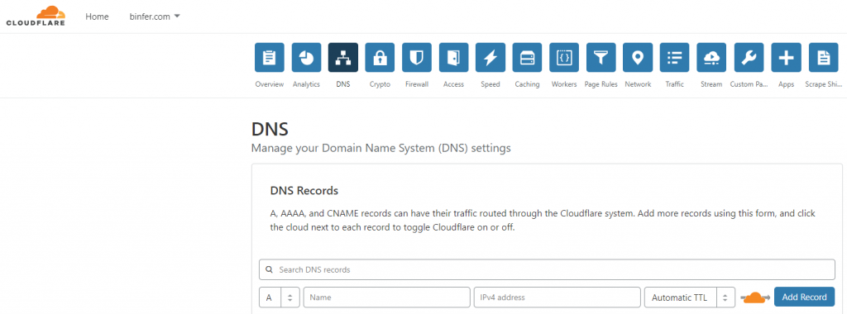
Task: Open the Caching drive icon
Action: pos(527,58)
